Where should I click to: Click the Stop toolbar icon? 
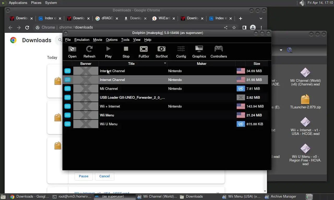(126, 52)
